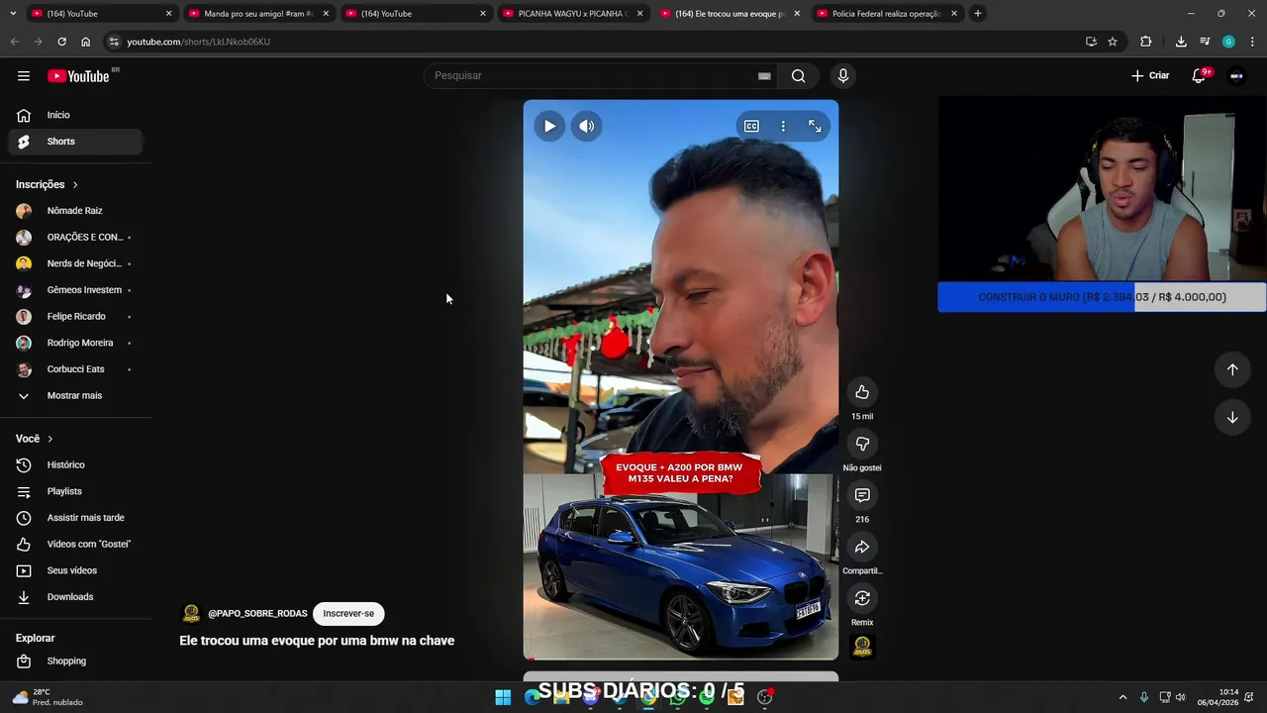
Task: Open the weather widget showing 28°C
Action: (x=47, y=697)
